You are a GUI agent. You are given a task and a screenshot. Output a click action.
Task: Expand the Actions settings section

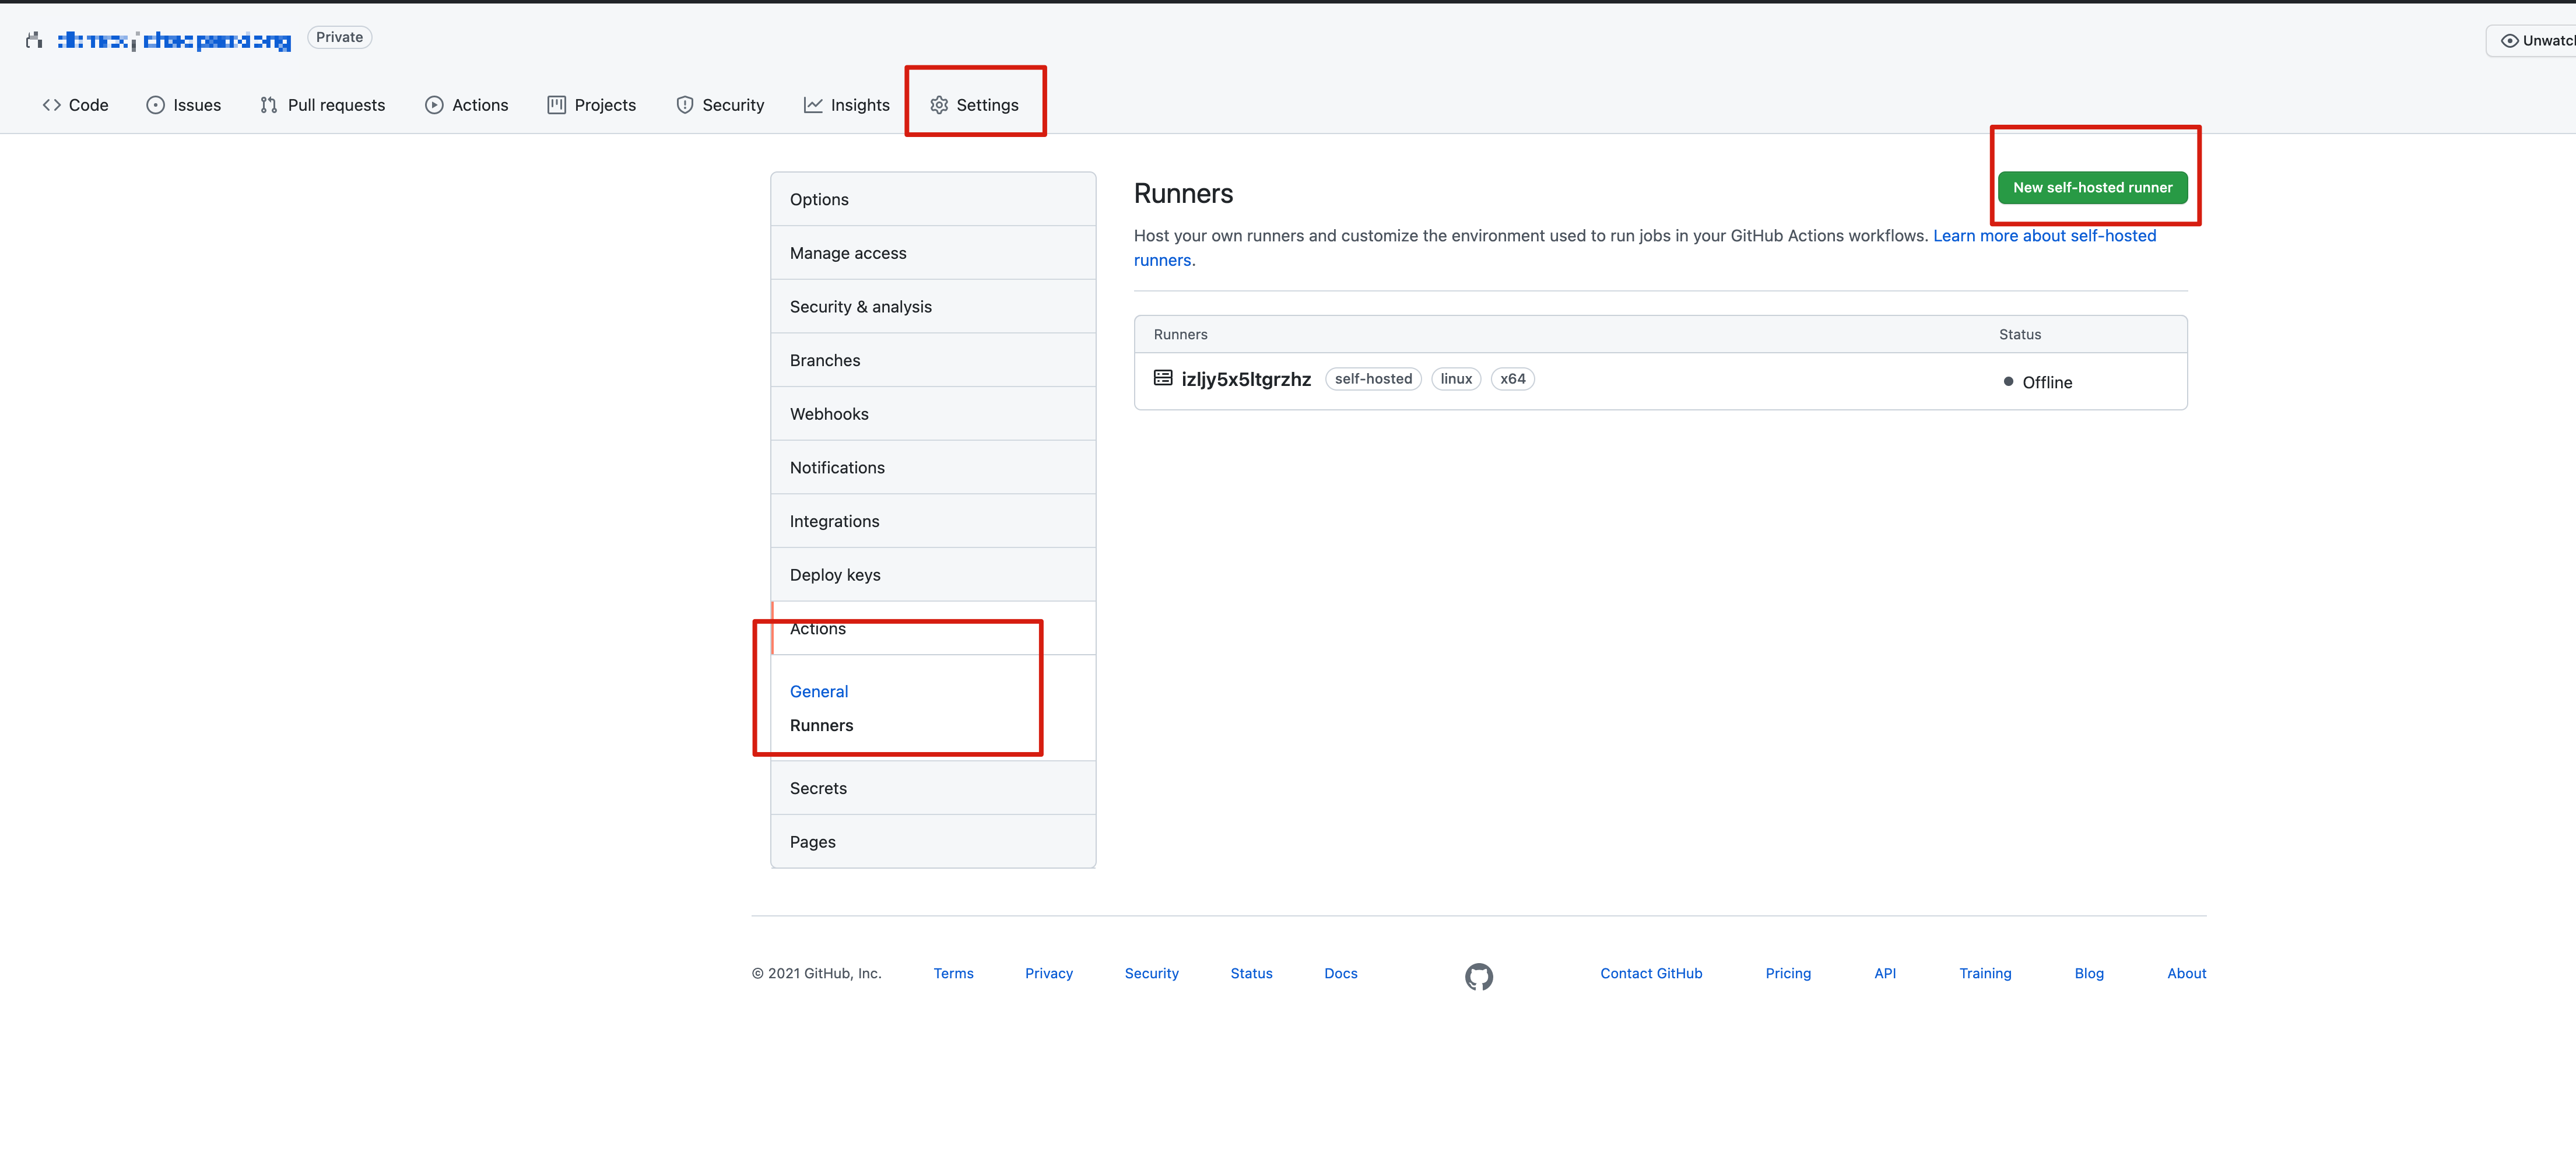coord(817,628)
